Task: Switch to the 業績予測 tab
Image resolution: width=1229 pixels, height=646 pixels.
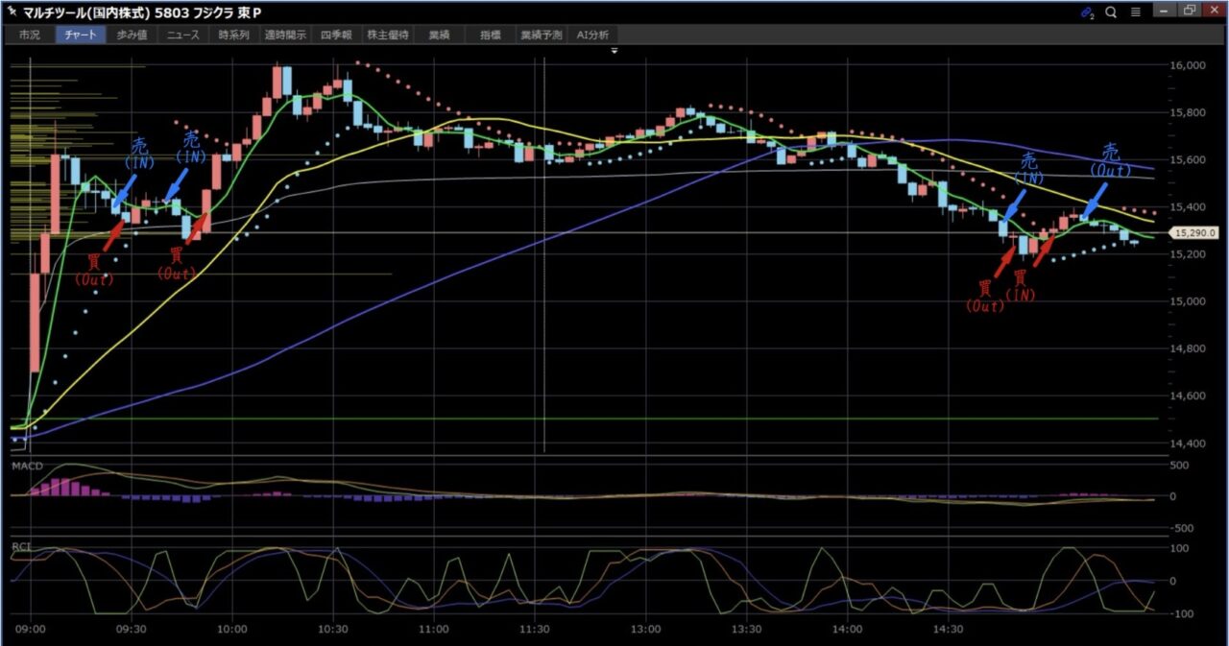Action: tap(542, 35)
